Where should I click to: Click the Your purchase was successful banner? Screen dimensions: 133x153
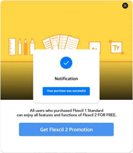66,91
